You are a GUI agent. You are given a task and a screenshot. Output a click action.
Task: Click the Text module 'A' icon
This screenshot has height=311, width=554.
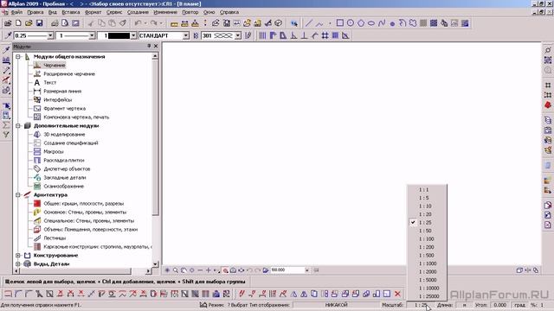(36, 83)
